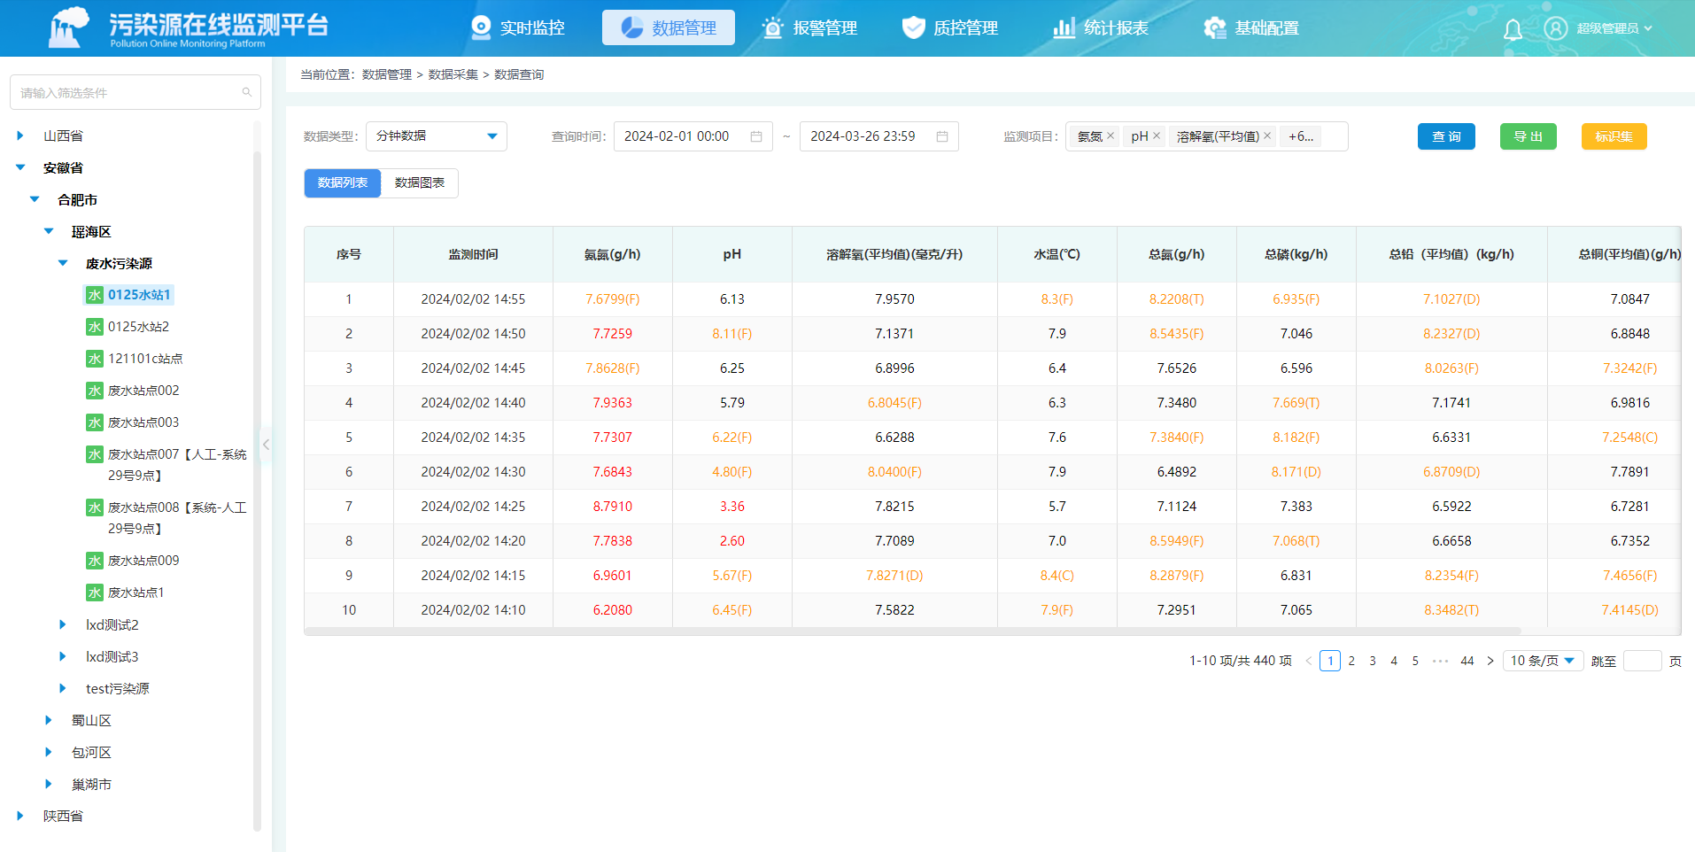
Task: Expand 包河区 tree node
Action: click(x=49, y=752)
